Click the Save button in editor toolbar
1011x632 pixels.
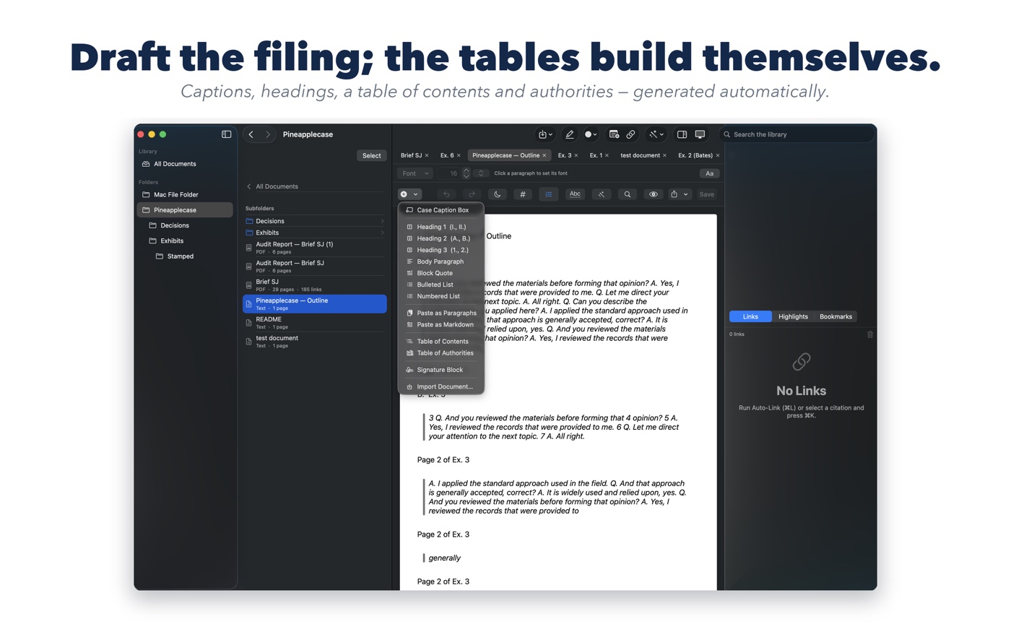[x=707, y=194]
